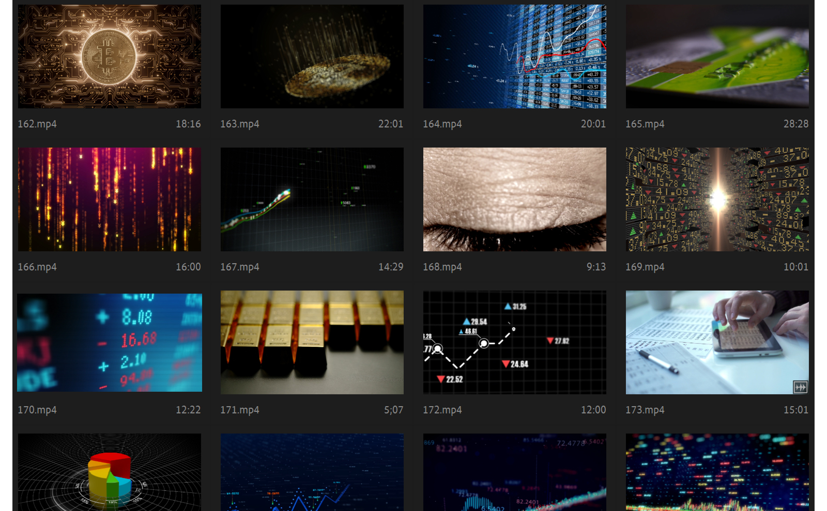827x511 pixels.
Task: Select the 163.mp4 golden particle coin thumbnail
Action: 312,56
